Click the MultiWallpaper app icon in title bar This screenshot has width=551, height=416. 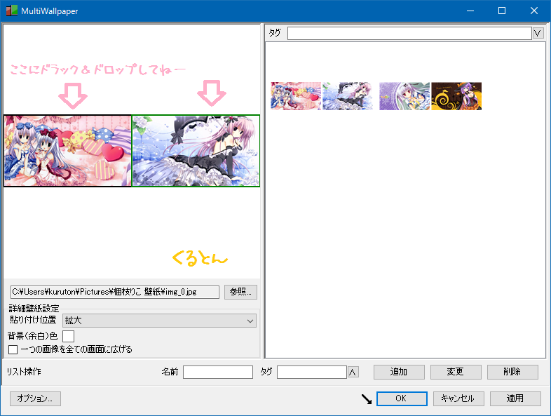[x=12, y=11]
